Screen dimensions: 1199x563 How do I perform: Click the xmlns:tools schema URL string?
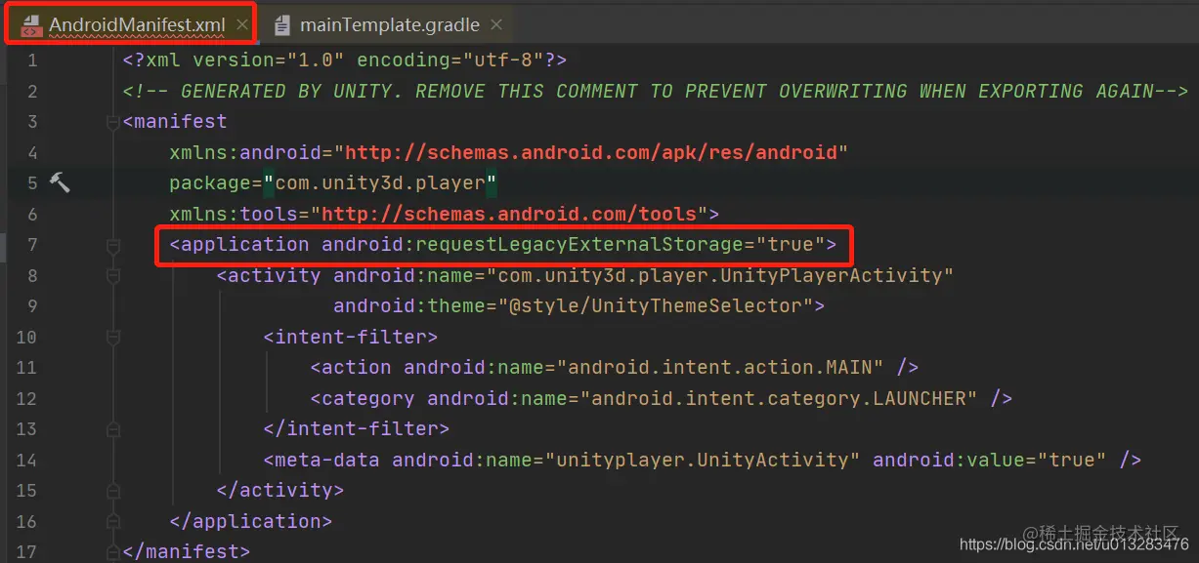(x=509, y=214)
